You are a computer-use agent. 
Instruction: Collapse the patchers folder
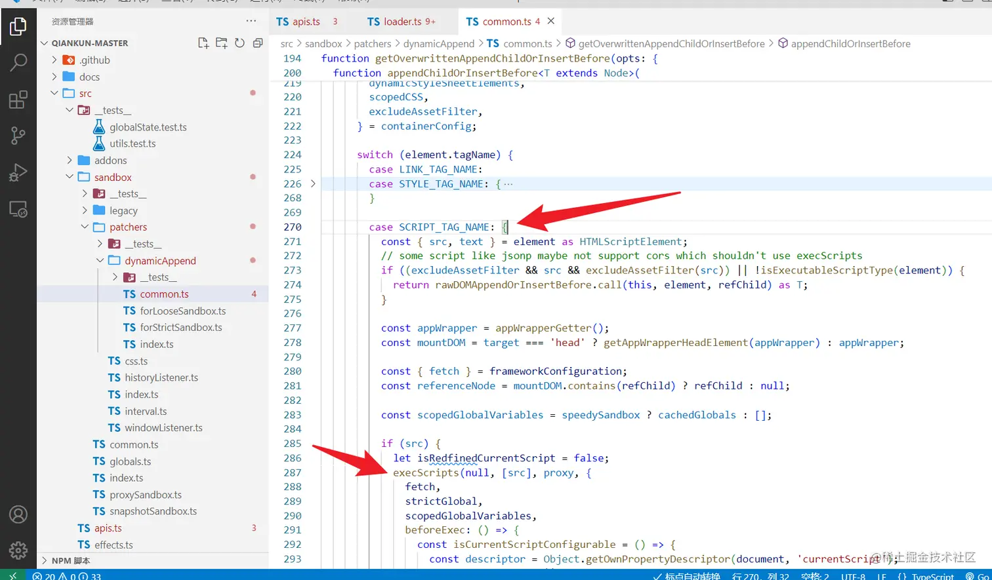pyautogui.click(x=85, y=227)
